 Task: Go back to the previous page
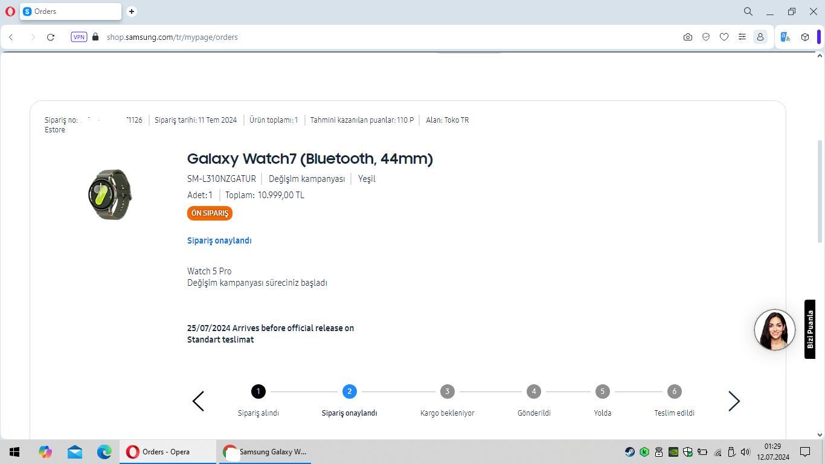coord(11,37)
